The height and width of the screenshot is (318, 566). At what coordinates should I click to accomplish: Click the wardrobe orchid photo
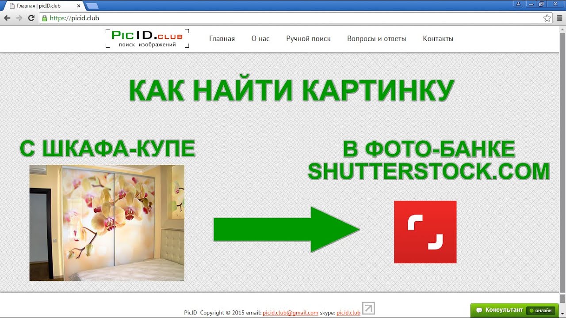(107, 223)
